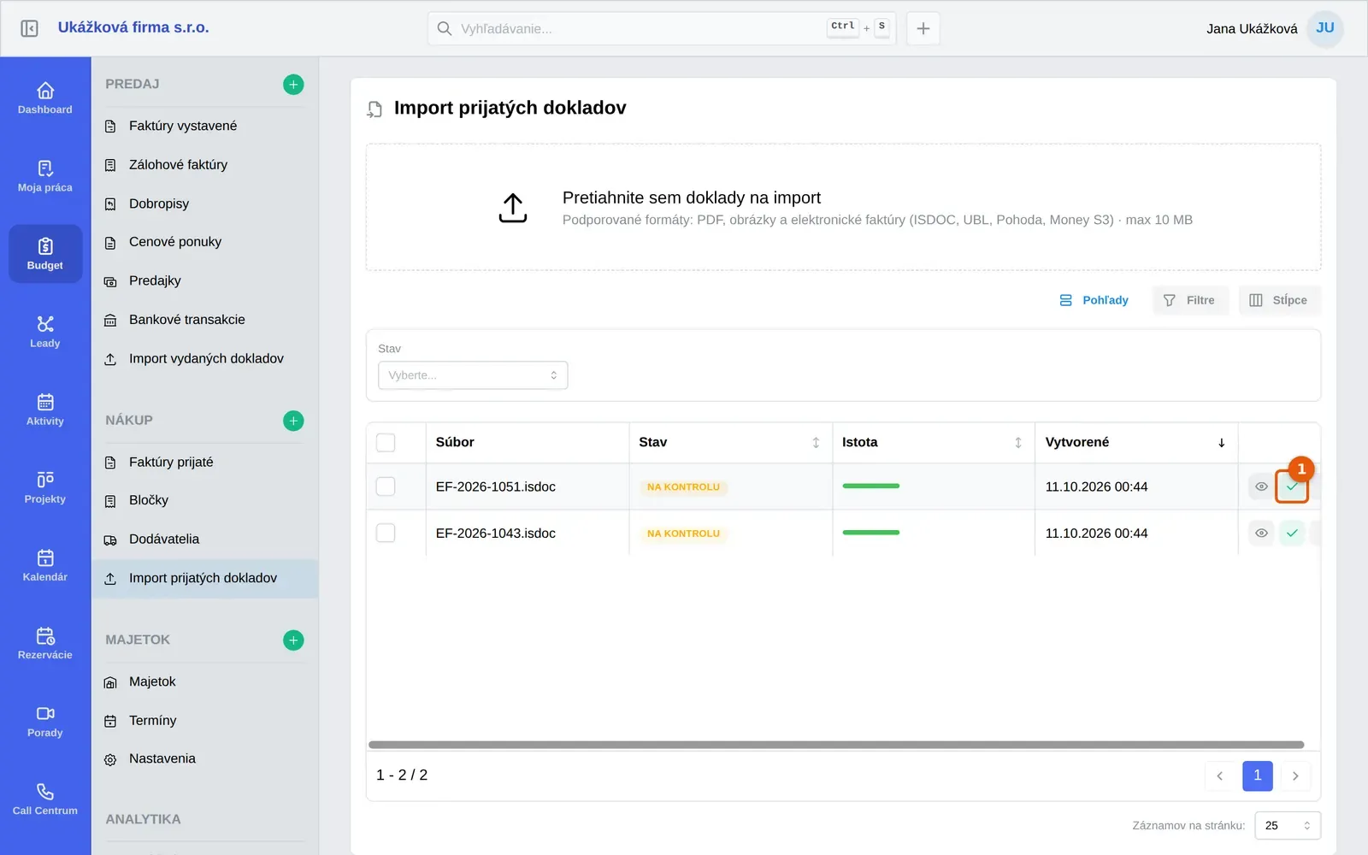This screenshot has height=855, width=1368.
Task: Check the box for EF-2026-1051.isdoc
Action: click(x=386, y=486)
